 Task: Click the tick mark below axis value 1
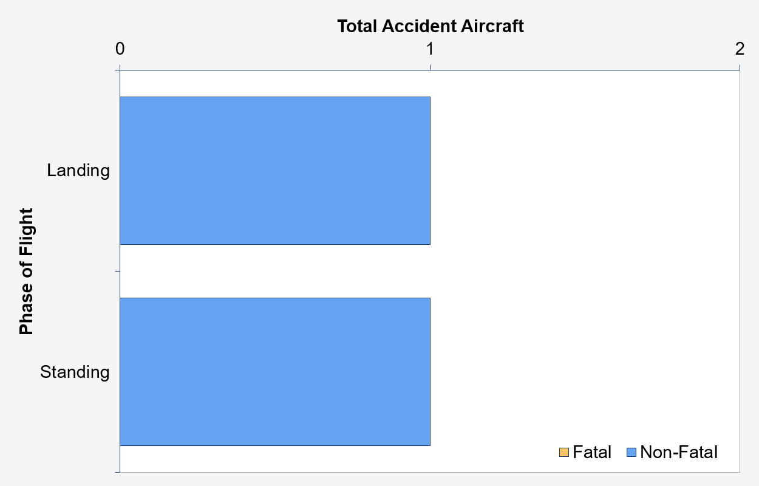coord(431,67)
